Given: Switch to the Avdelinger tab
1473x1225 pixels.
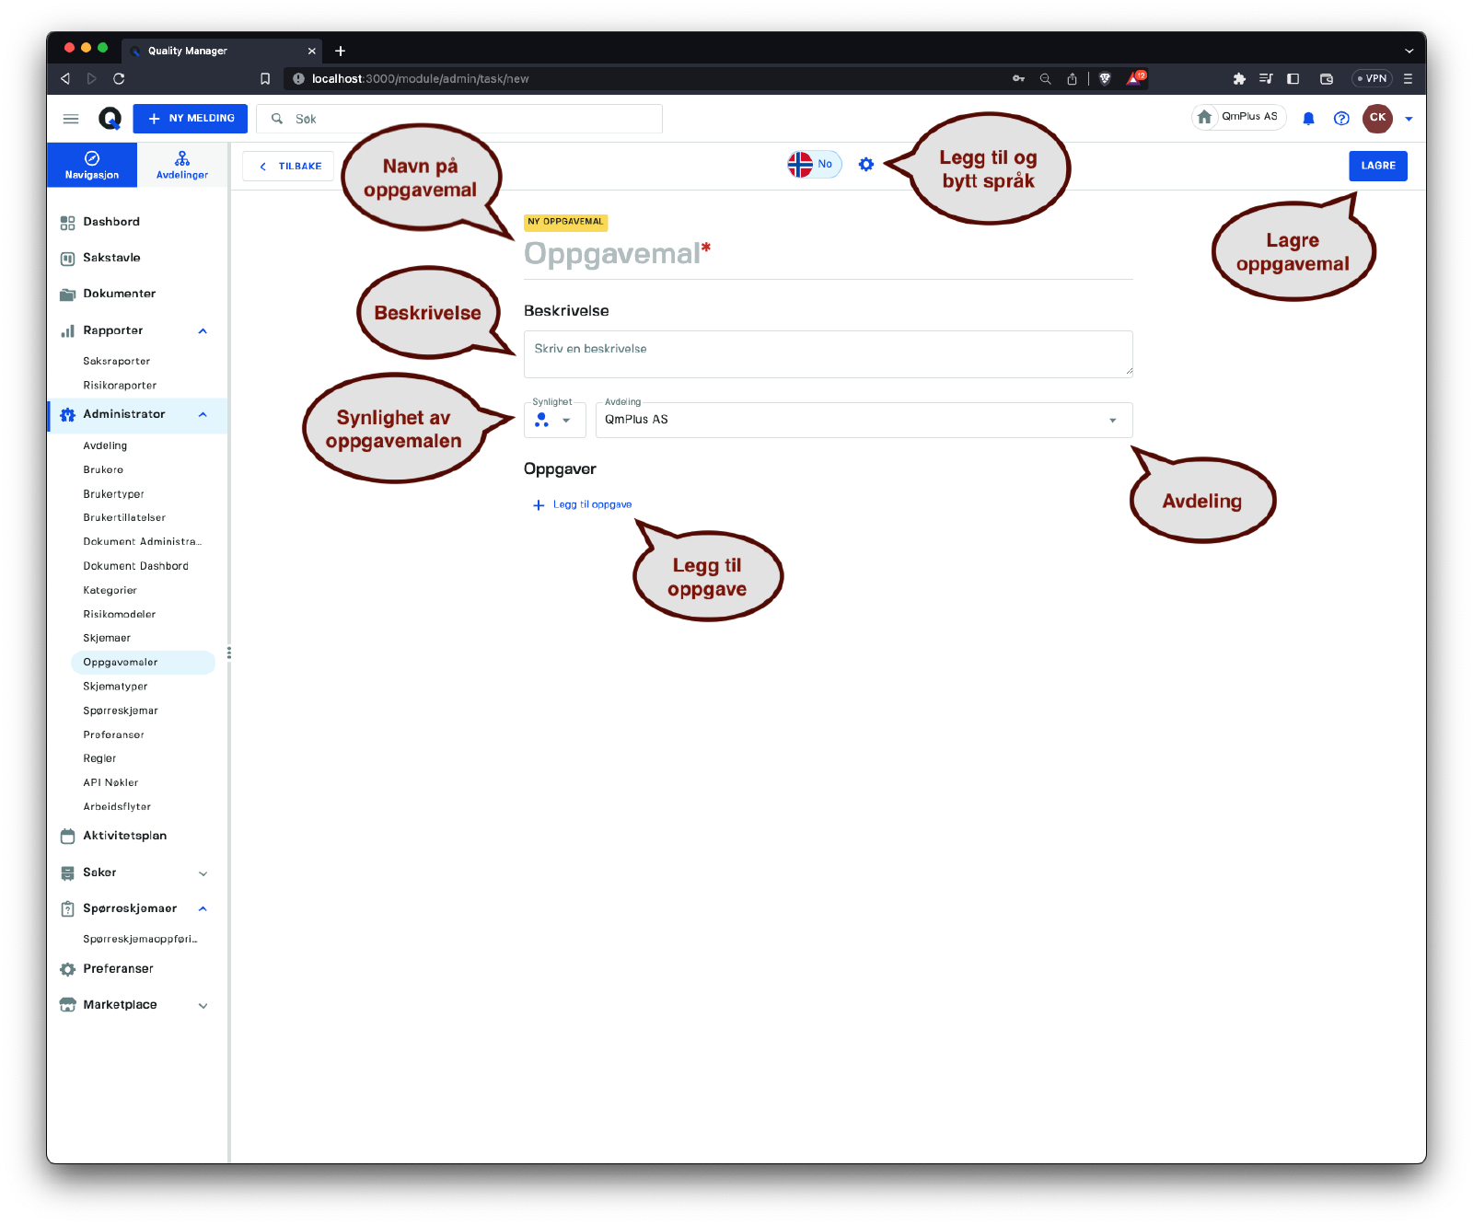Looking at the screenshot, I should [182, 166].
